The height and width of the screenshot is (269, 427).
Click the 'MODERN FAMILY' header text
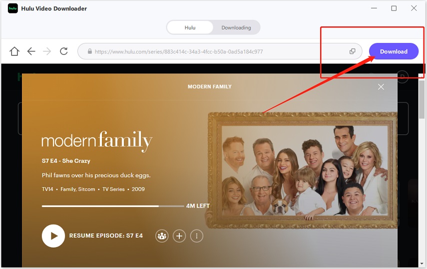pyautogui.click(x=210, y=86)
